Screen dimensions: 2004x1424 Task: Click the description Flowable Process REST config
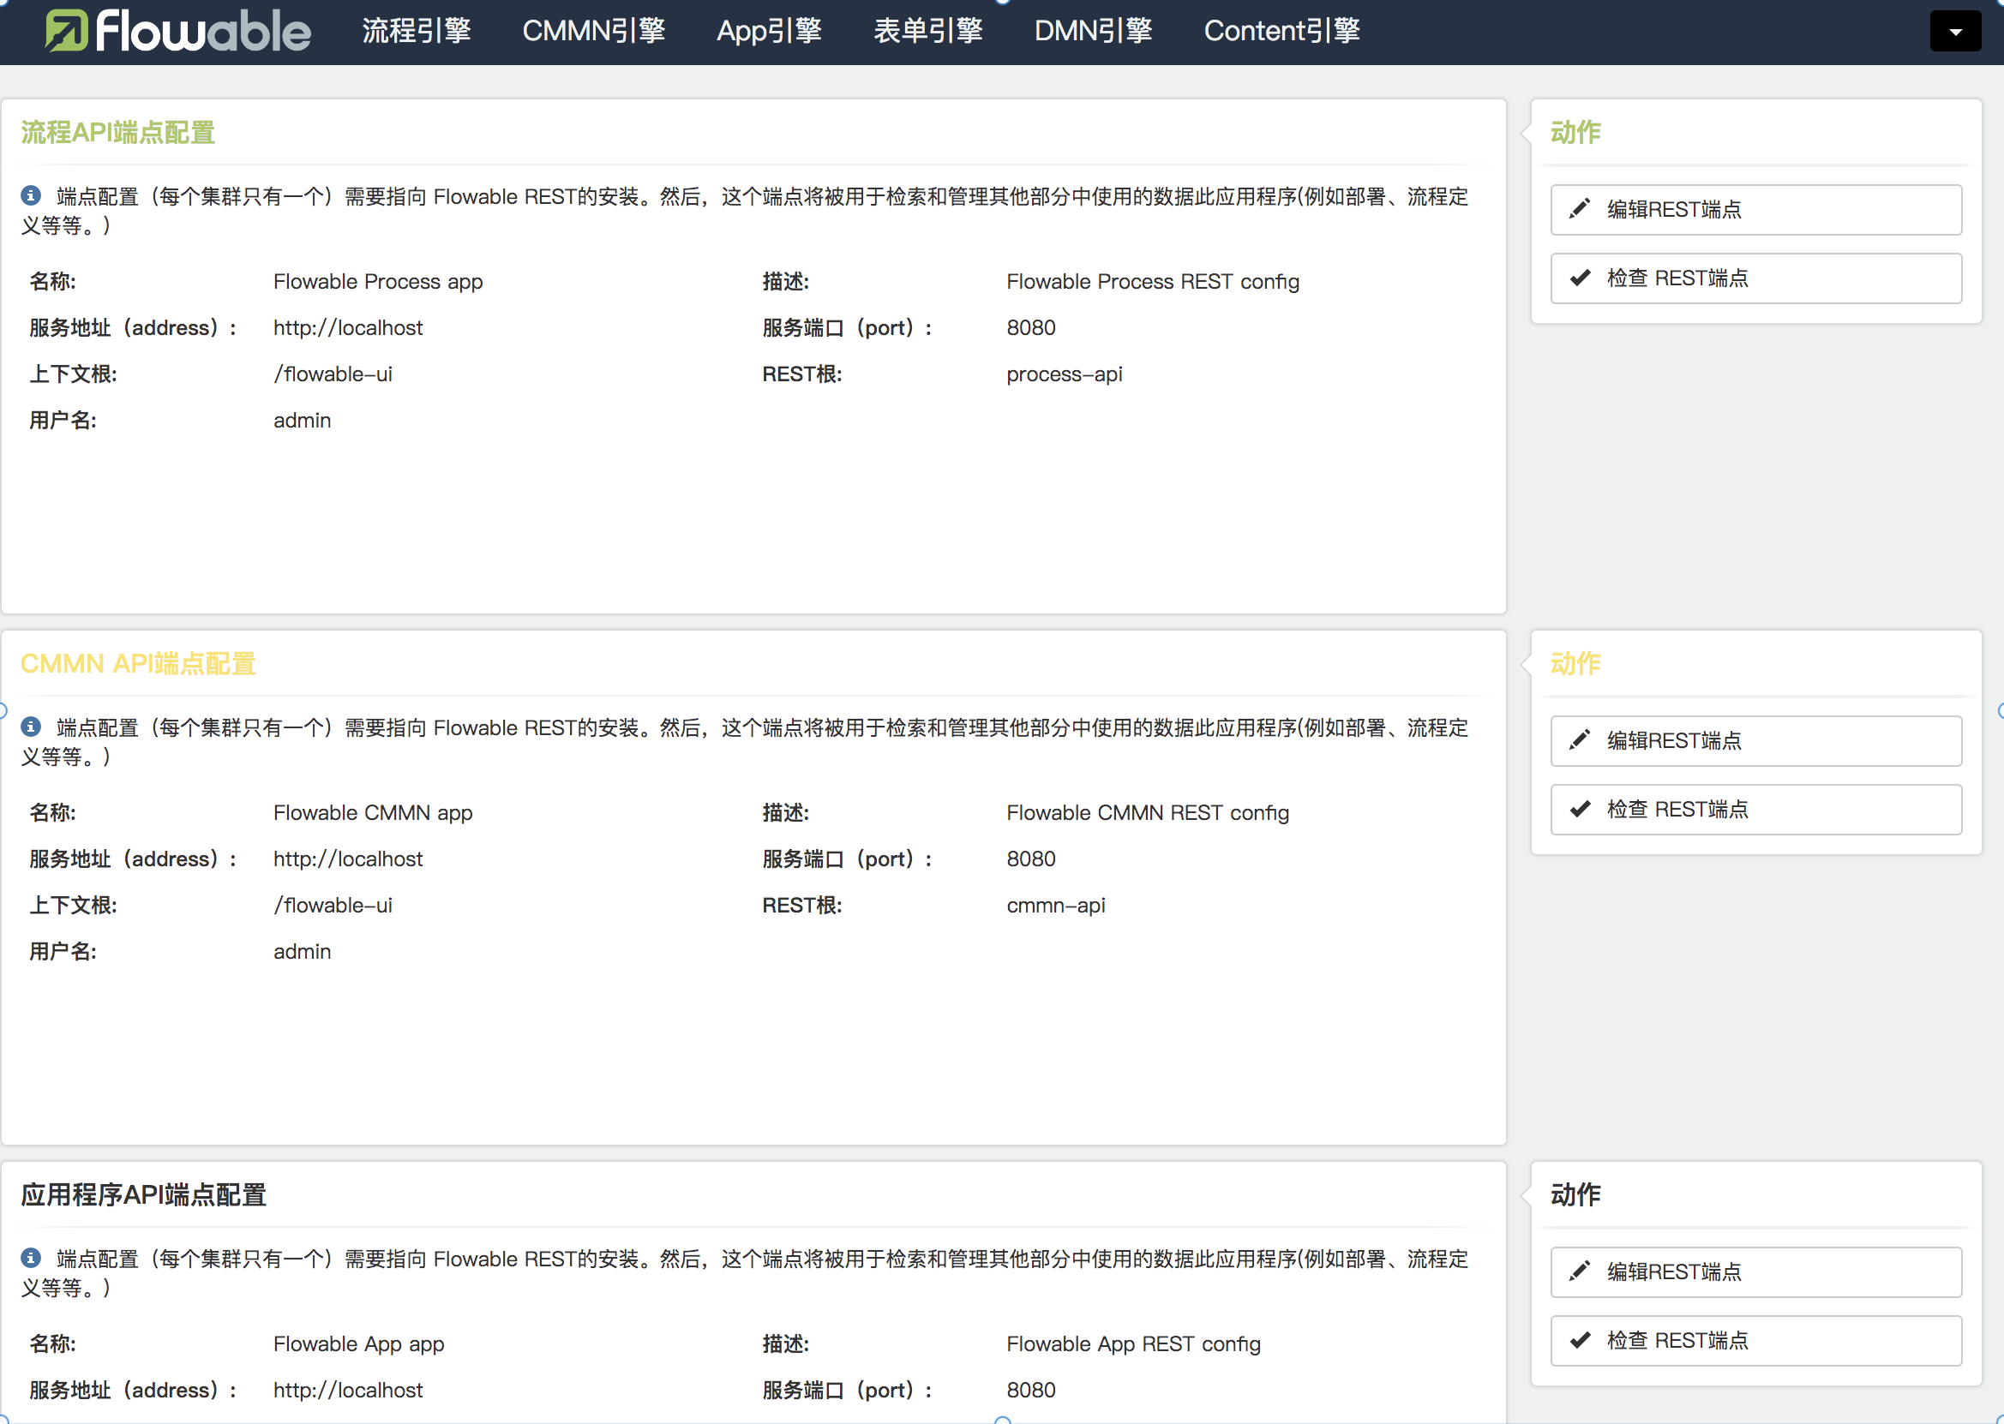pyautogui.click(x=1152, y=282)
